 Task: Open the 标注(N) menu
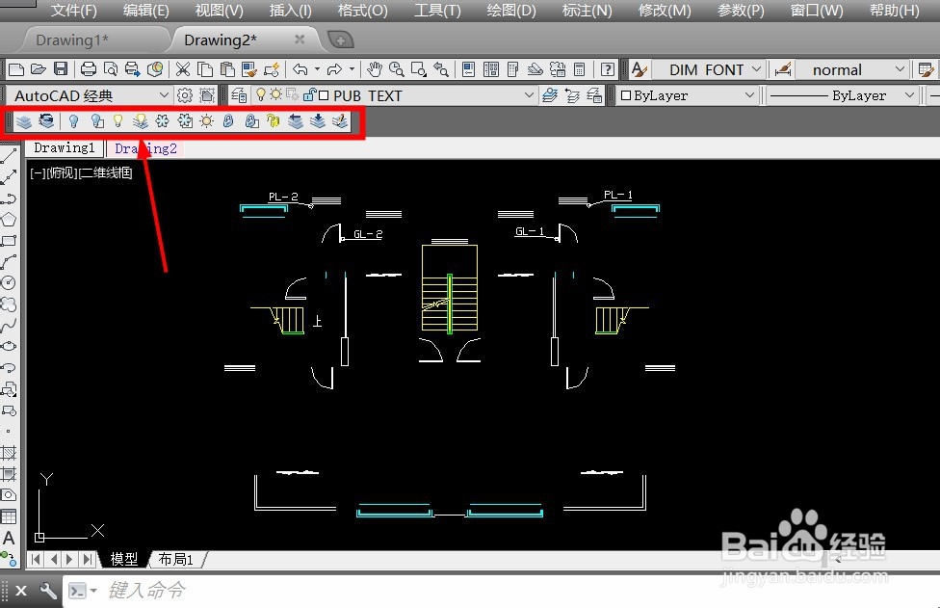[x=587, y=11]
